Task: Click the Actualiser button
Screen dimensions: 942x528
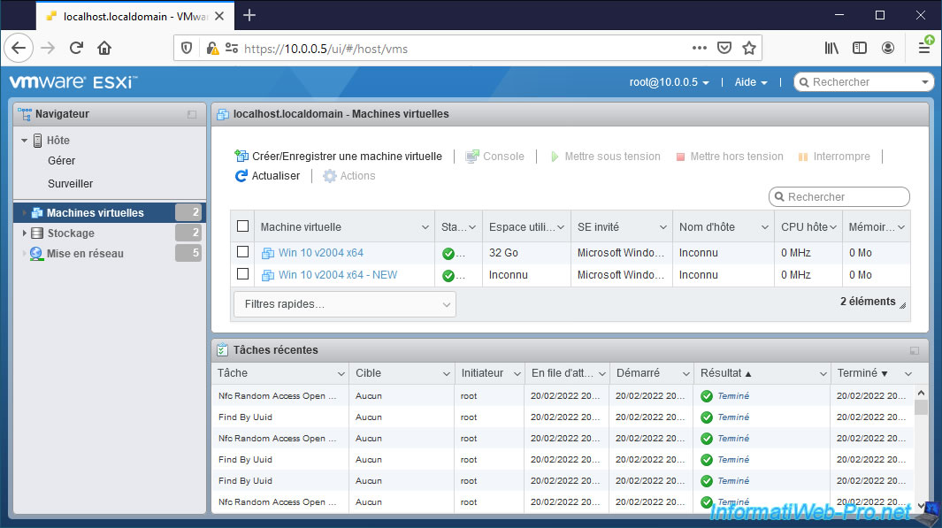Action: pyautogui.click(x=267, y=176)
